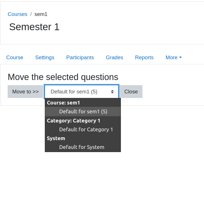This screenshot has height=217, width=204.
Task: View the Grades tab
Action: pos(114,58)
